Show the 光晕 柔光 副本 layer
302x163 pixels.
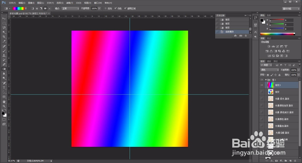point(262,99)
